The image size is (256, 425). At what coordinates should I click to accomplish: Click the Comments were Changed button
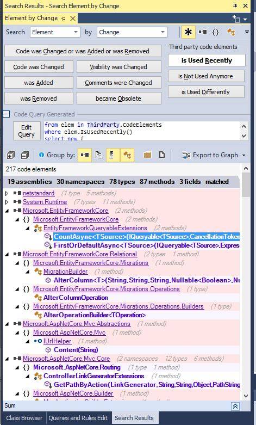point(118,82)
